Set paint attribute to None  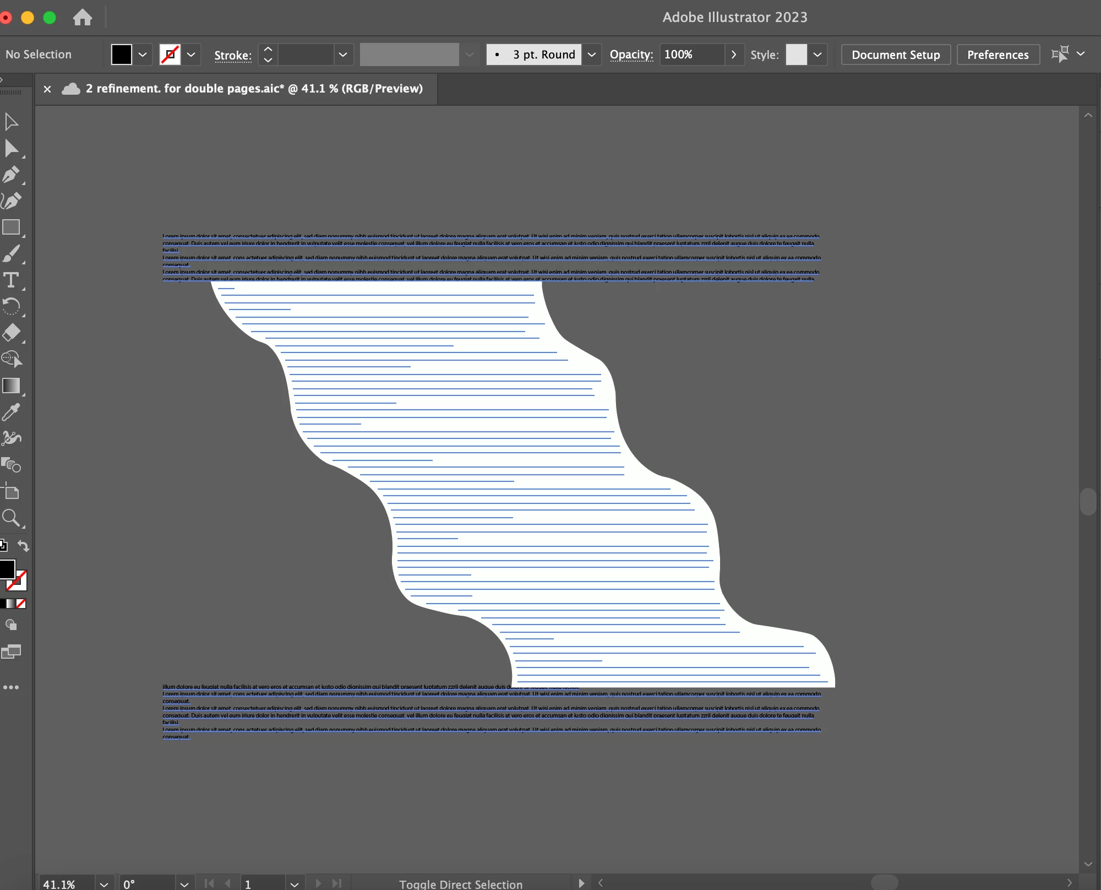21,604
